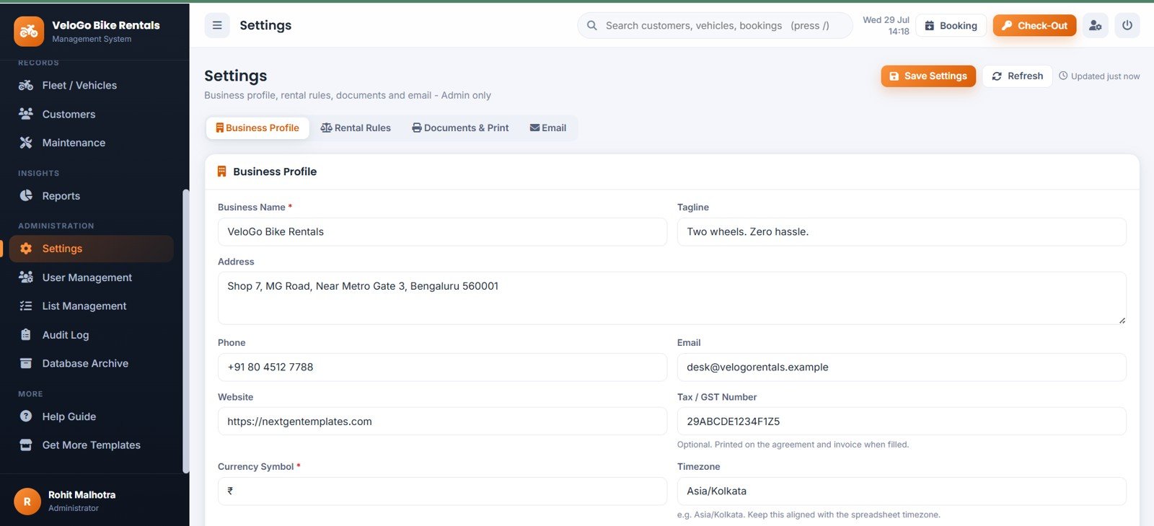Open Get More Templates link
Screen dimensions: 1154x526
click(91, 445)
